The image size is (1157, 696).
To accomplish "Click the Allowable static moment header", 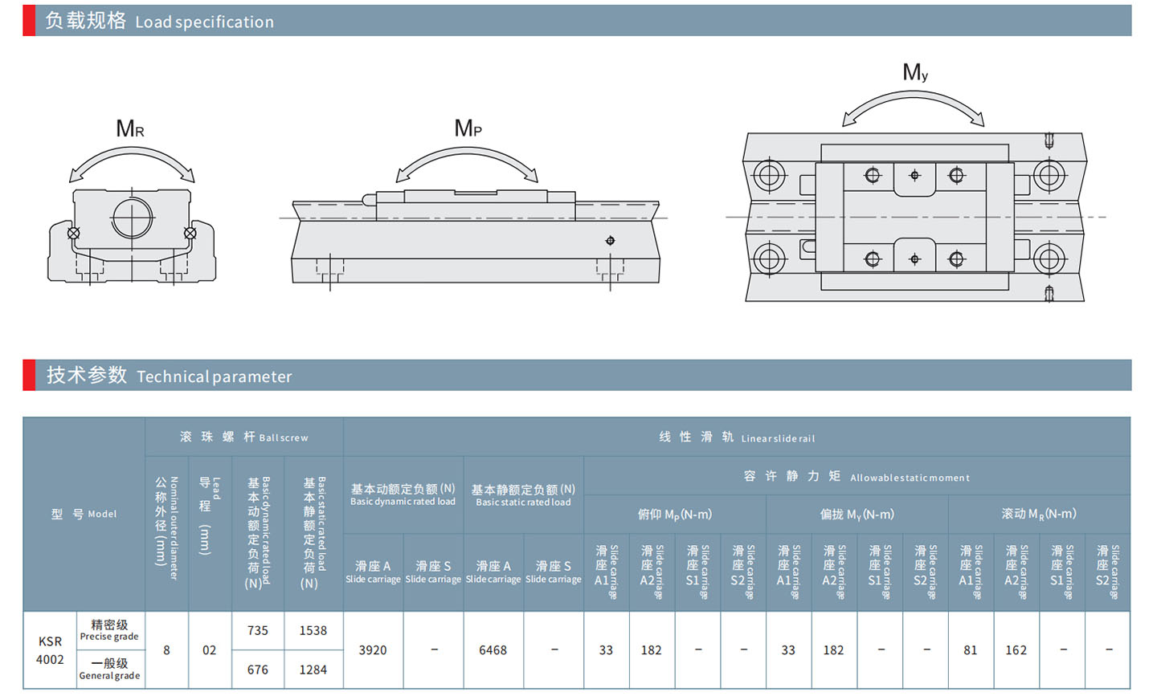I will 857,476.
